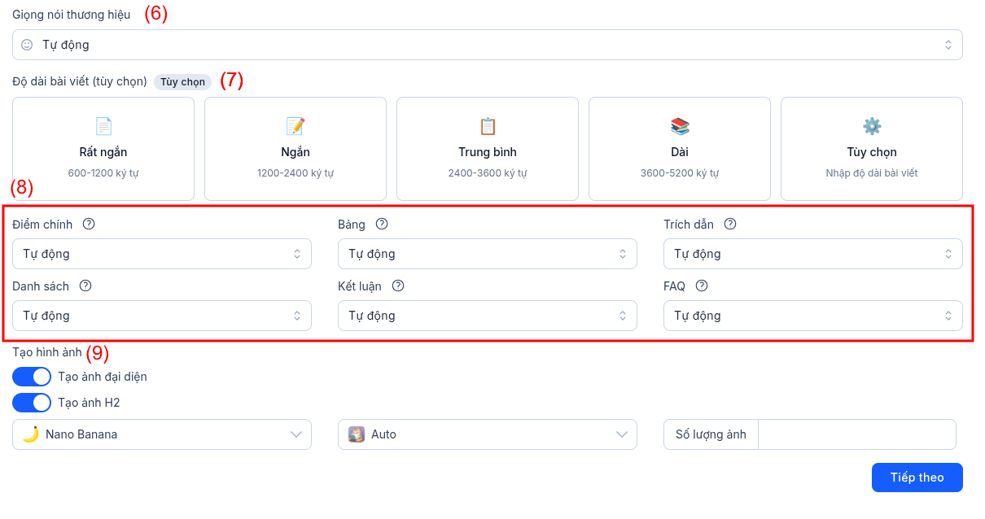Viewport: 985px width, 519px height.
Task: Open the Auto image style dropdown
Action: coord(487,434)
